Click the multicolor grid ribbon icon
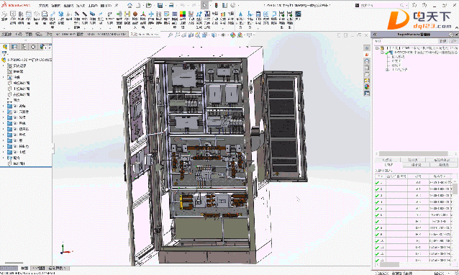 (183, 14)
